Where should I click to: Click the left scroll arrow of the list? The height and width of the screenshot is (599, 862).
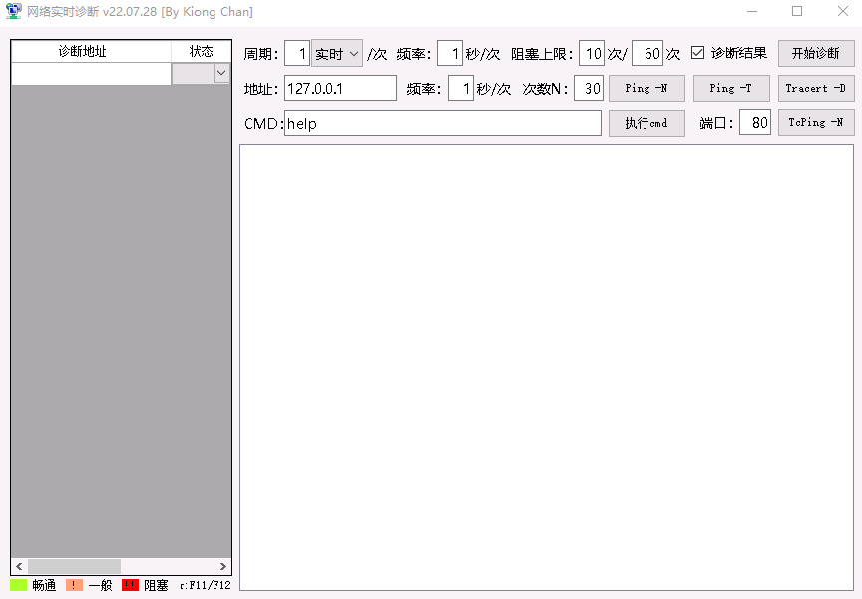(19, 566)
